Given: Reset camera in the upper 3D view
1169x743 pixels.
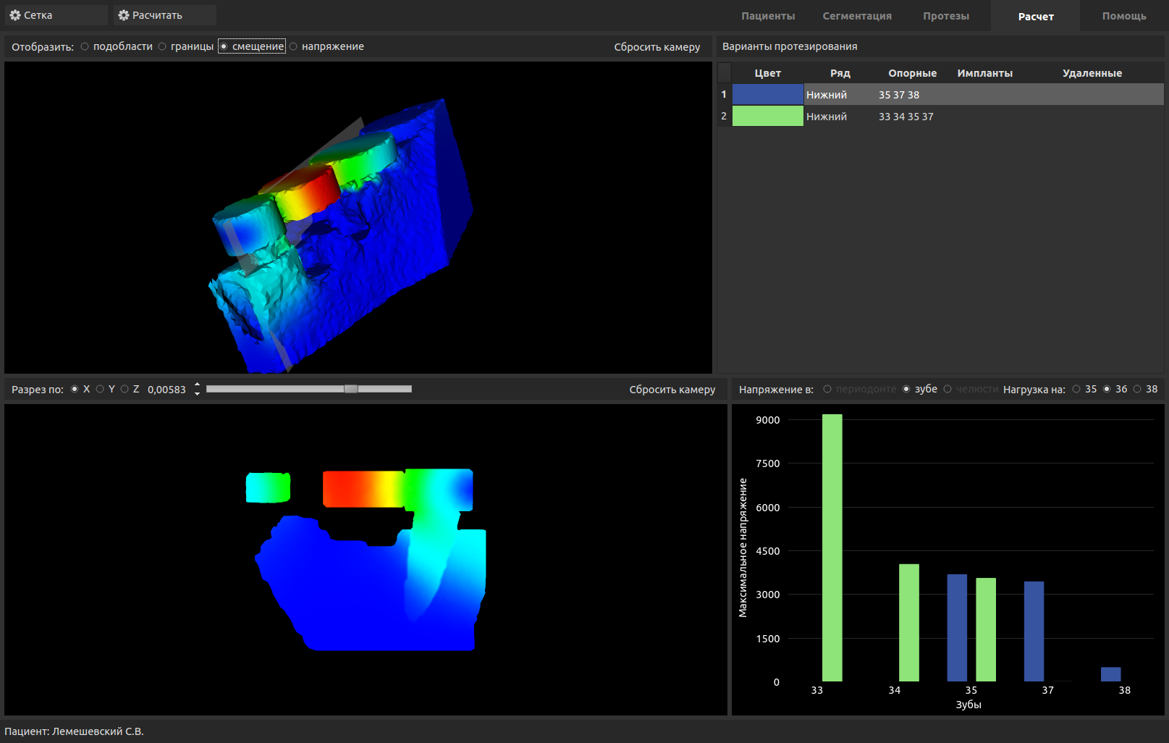Looking at the screenshot, I should tap(657, 47).
